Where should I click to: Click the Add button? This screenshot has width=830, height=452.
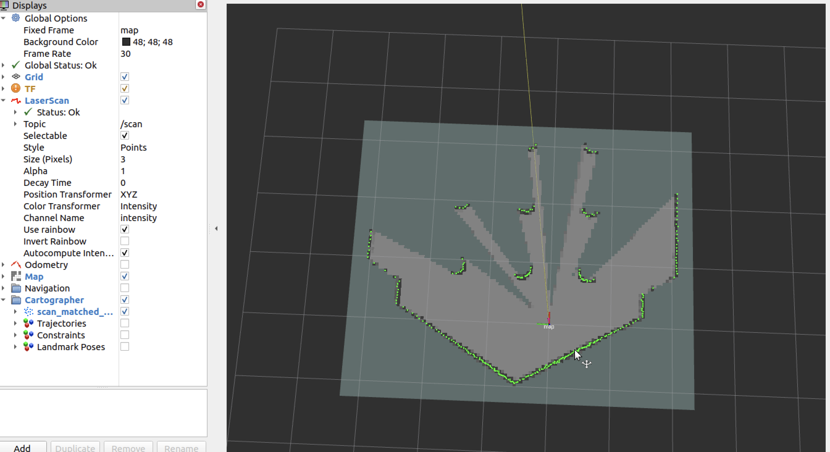pos(22,447)
